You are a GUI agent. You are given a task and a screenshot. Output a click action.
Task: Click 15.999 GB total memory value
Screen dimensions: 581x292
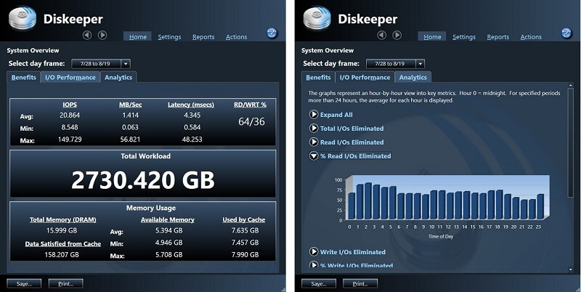[62, 230]
